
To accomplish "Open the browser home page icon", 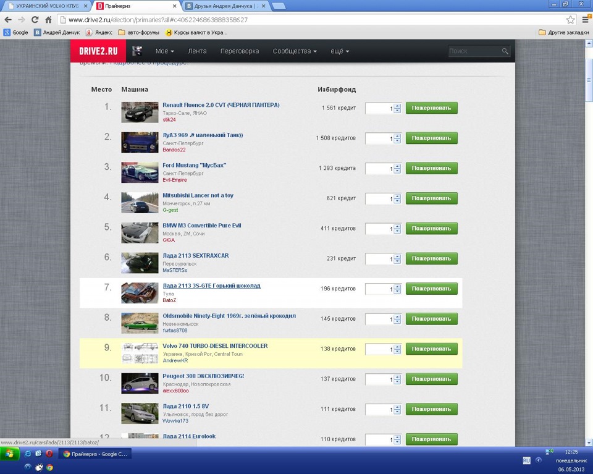I will (48, 20).
